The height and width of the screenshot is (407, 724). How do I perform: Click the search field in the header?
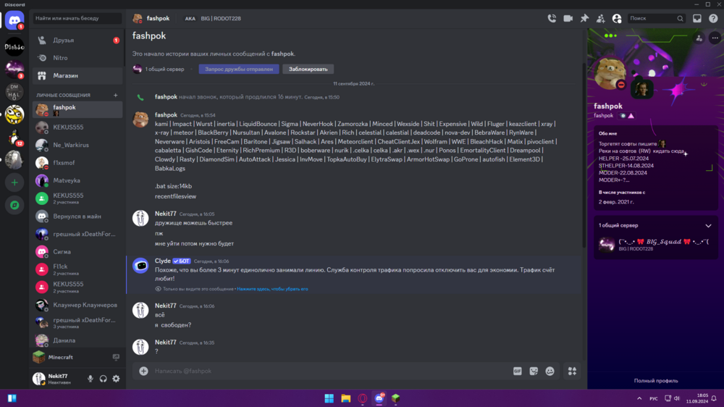point(656,19)
